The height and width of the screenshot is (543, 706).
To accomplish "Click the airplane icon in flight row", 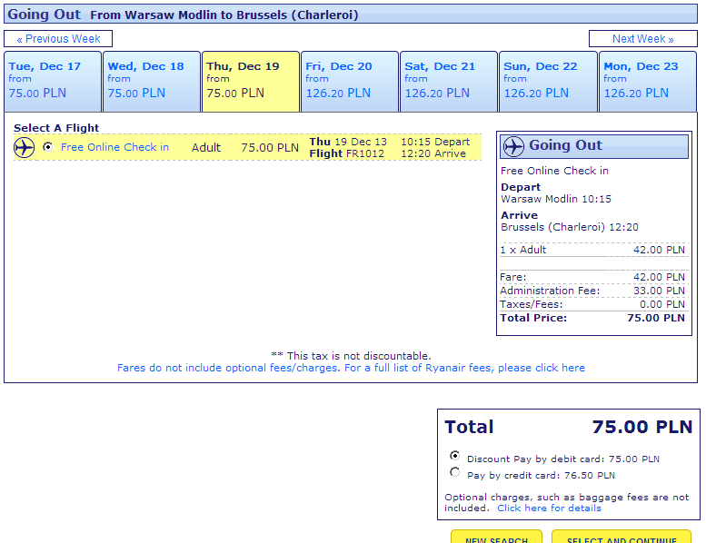I will pyautogui.click(x=25, y=147).
